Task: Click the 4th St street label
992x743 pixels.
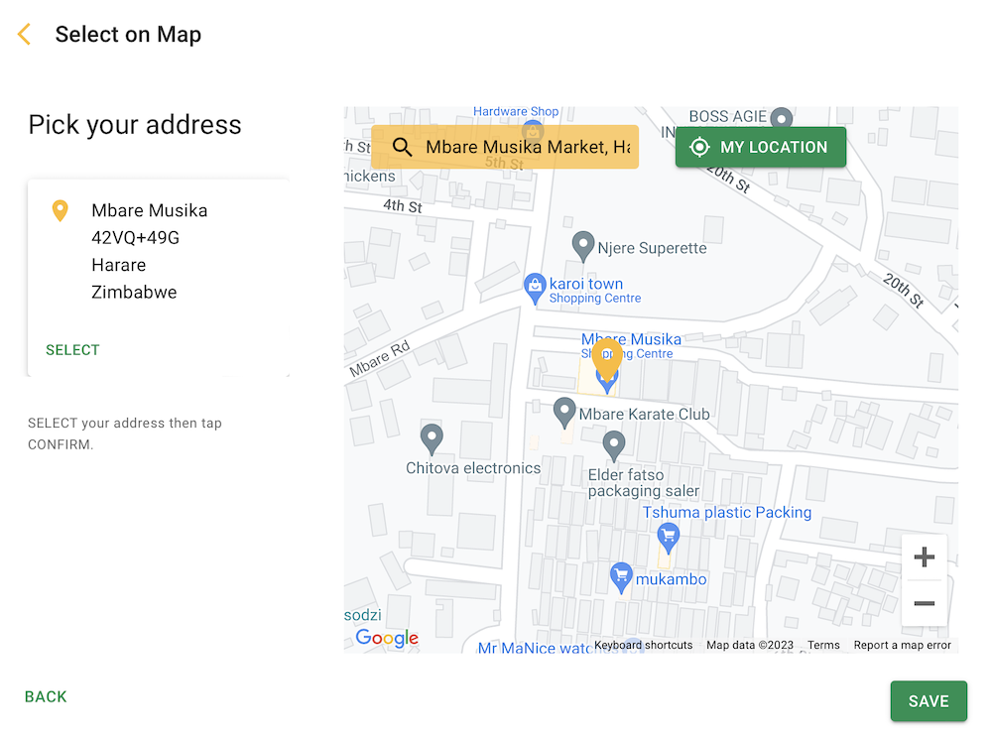Action: click(403, 205)
